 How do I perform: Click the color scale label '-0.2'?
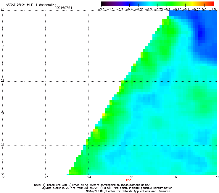[x=167, y=10]
